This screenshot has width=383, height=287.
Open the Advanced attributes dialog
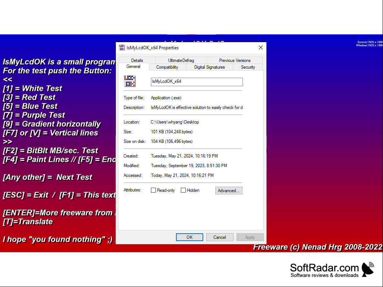coord(229,191)
